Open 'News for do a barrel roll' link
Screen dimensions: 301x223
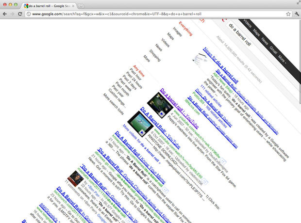click(220, 65)
